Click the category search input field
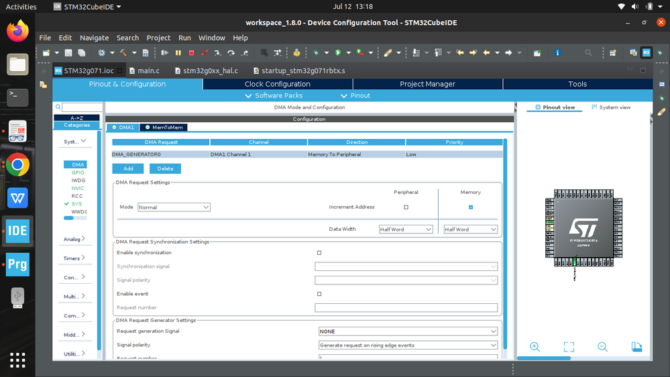The width and height of the screenshot is (670, 377). 82,107
